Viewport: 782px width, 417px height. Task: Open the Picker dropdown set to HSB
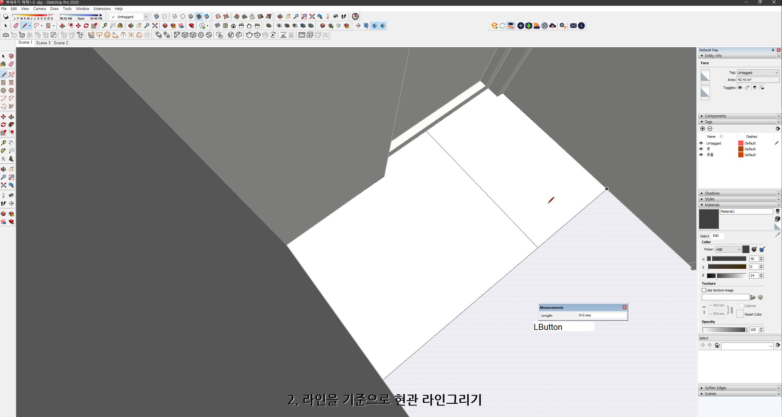tap(729, 249)
